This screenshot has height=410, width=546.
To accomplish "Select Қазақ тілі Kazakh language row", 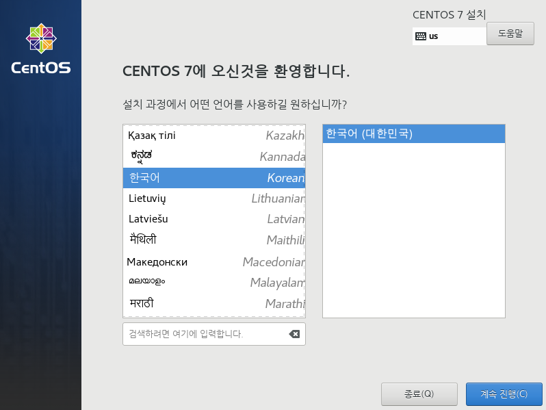I will (x=213, y=136).
